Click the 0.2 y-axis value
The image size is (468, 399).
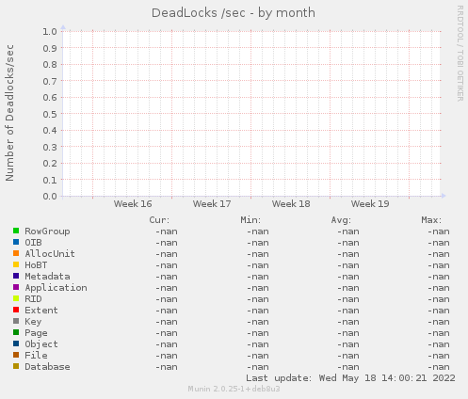click(x=50, y=164)
